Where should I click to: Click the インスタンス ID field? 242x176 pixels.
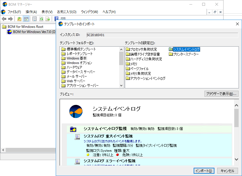[x=162, y=35]
